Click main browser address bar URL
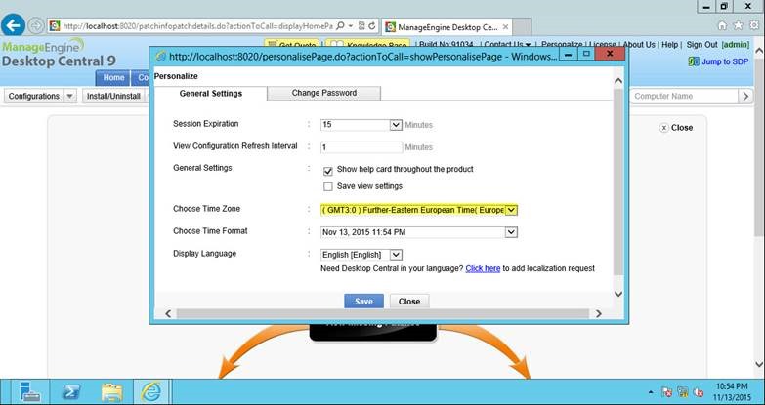The image size is (765, 405). [x=197, y=25]
